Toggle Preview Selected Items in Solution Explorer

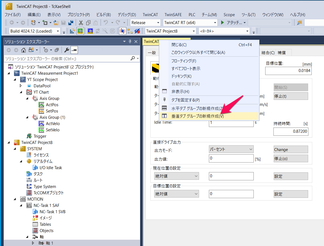tap(74, 50)
